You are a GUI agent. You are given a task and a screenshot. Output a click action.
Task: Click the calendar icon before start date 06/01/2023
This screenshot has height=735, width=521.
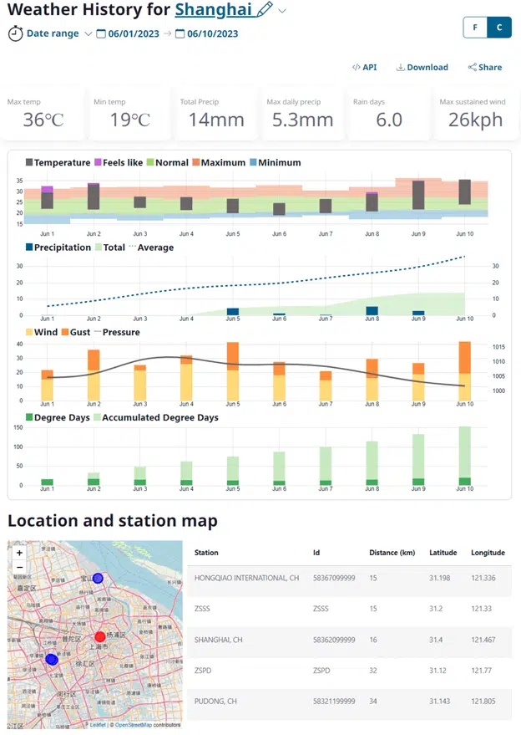101,34
